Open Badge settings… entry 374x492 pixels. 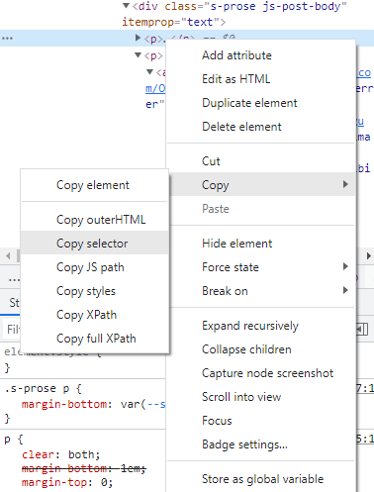pos(244,444)
